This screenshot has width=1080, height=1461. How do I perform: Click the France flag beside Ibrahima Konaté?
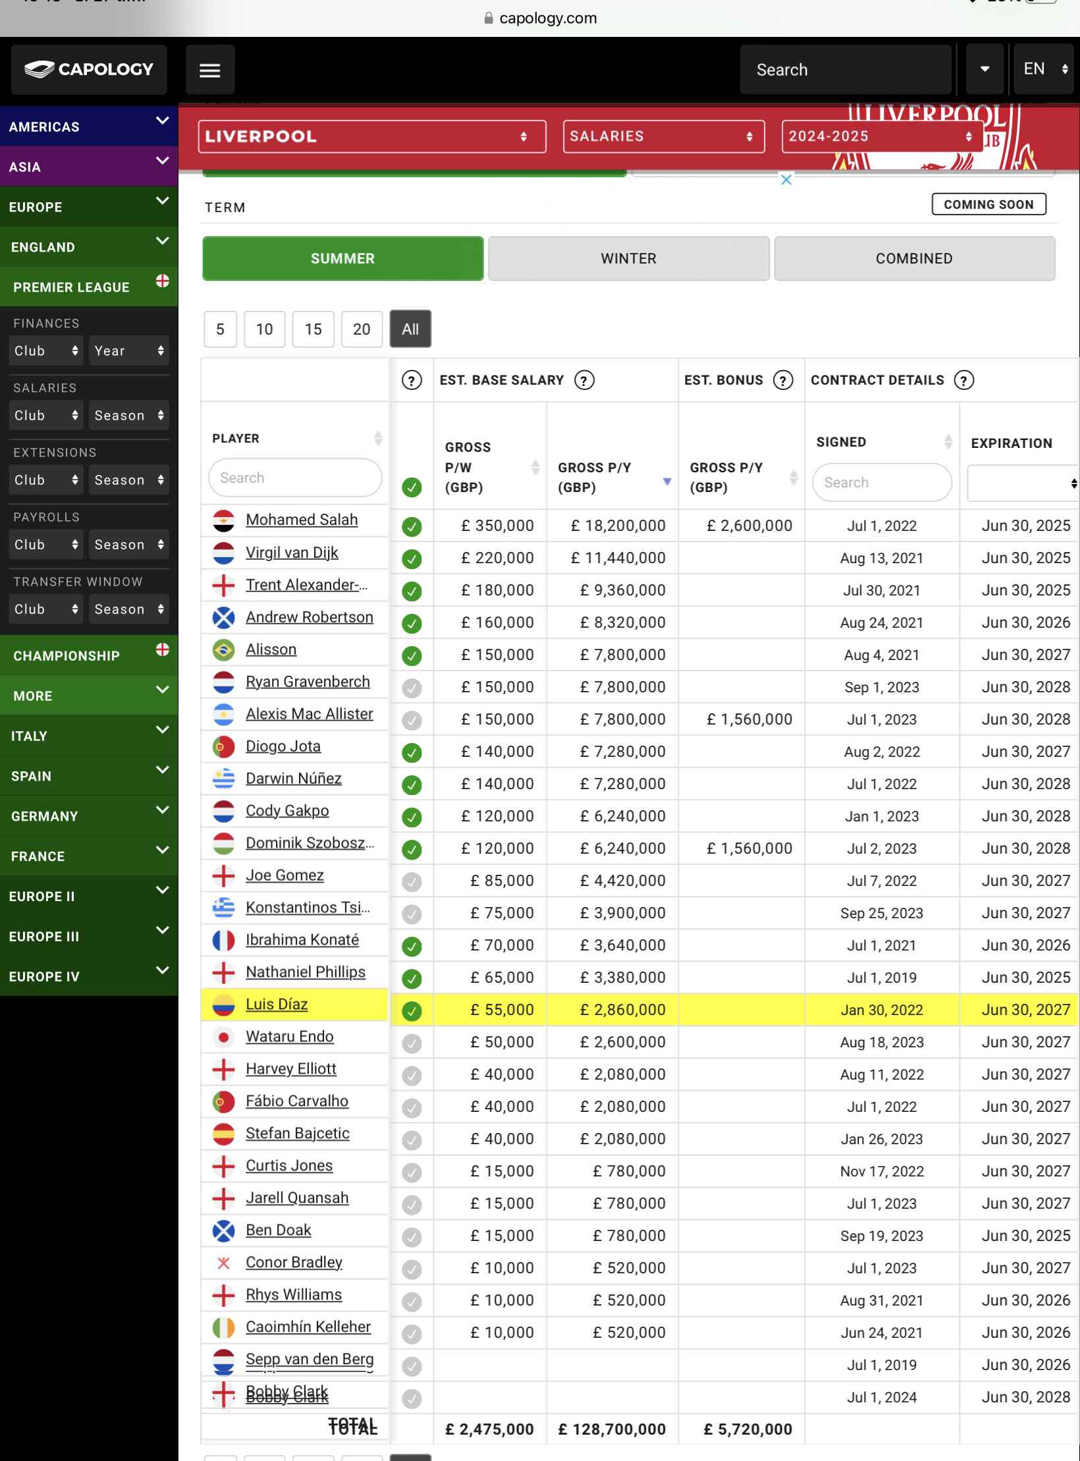(x=224, y=940)
